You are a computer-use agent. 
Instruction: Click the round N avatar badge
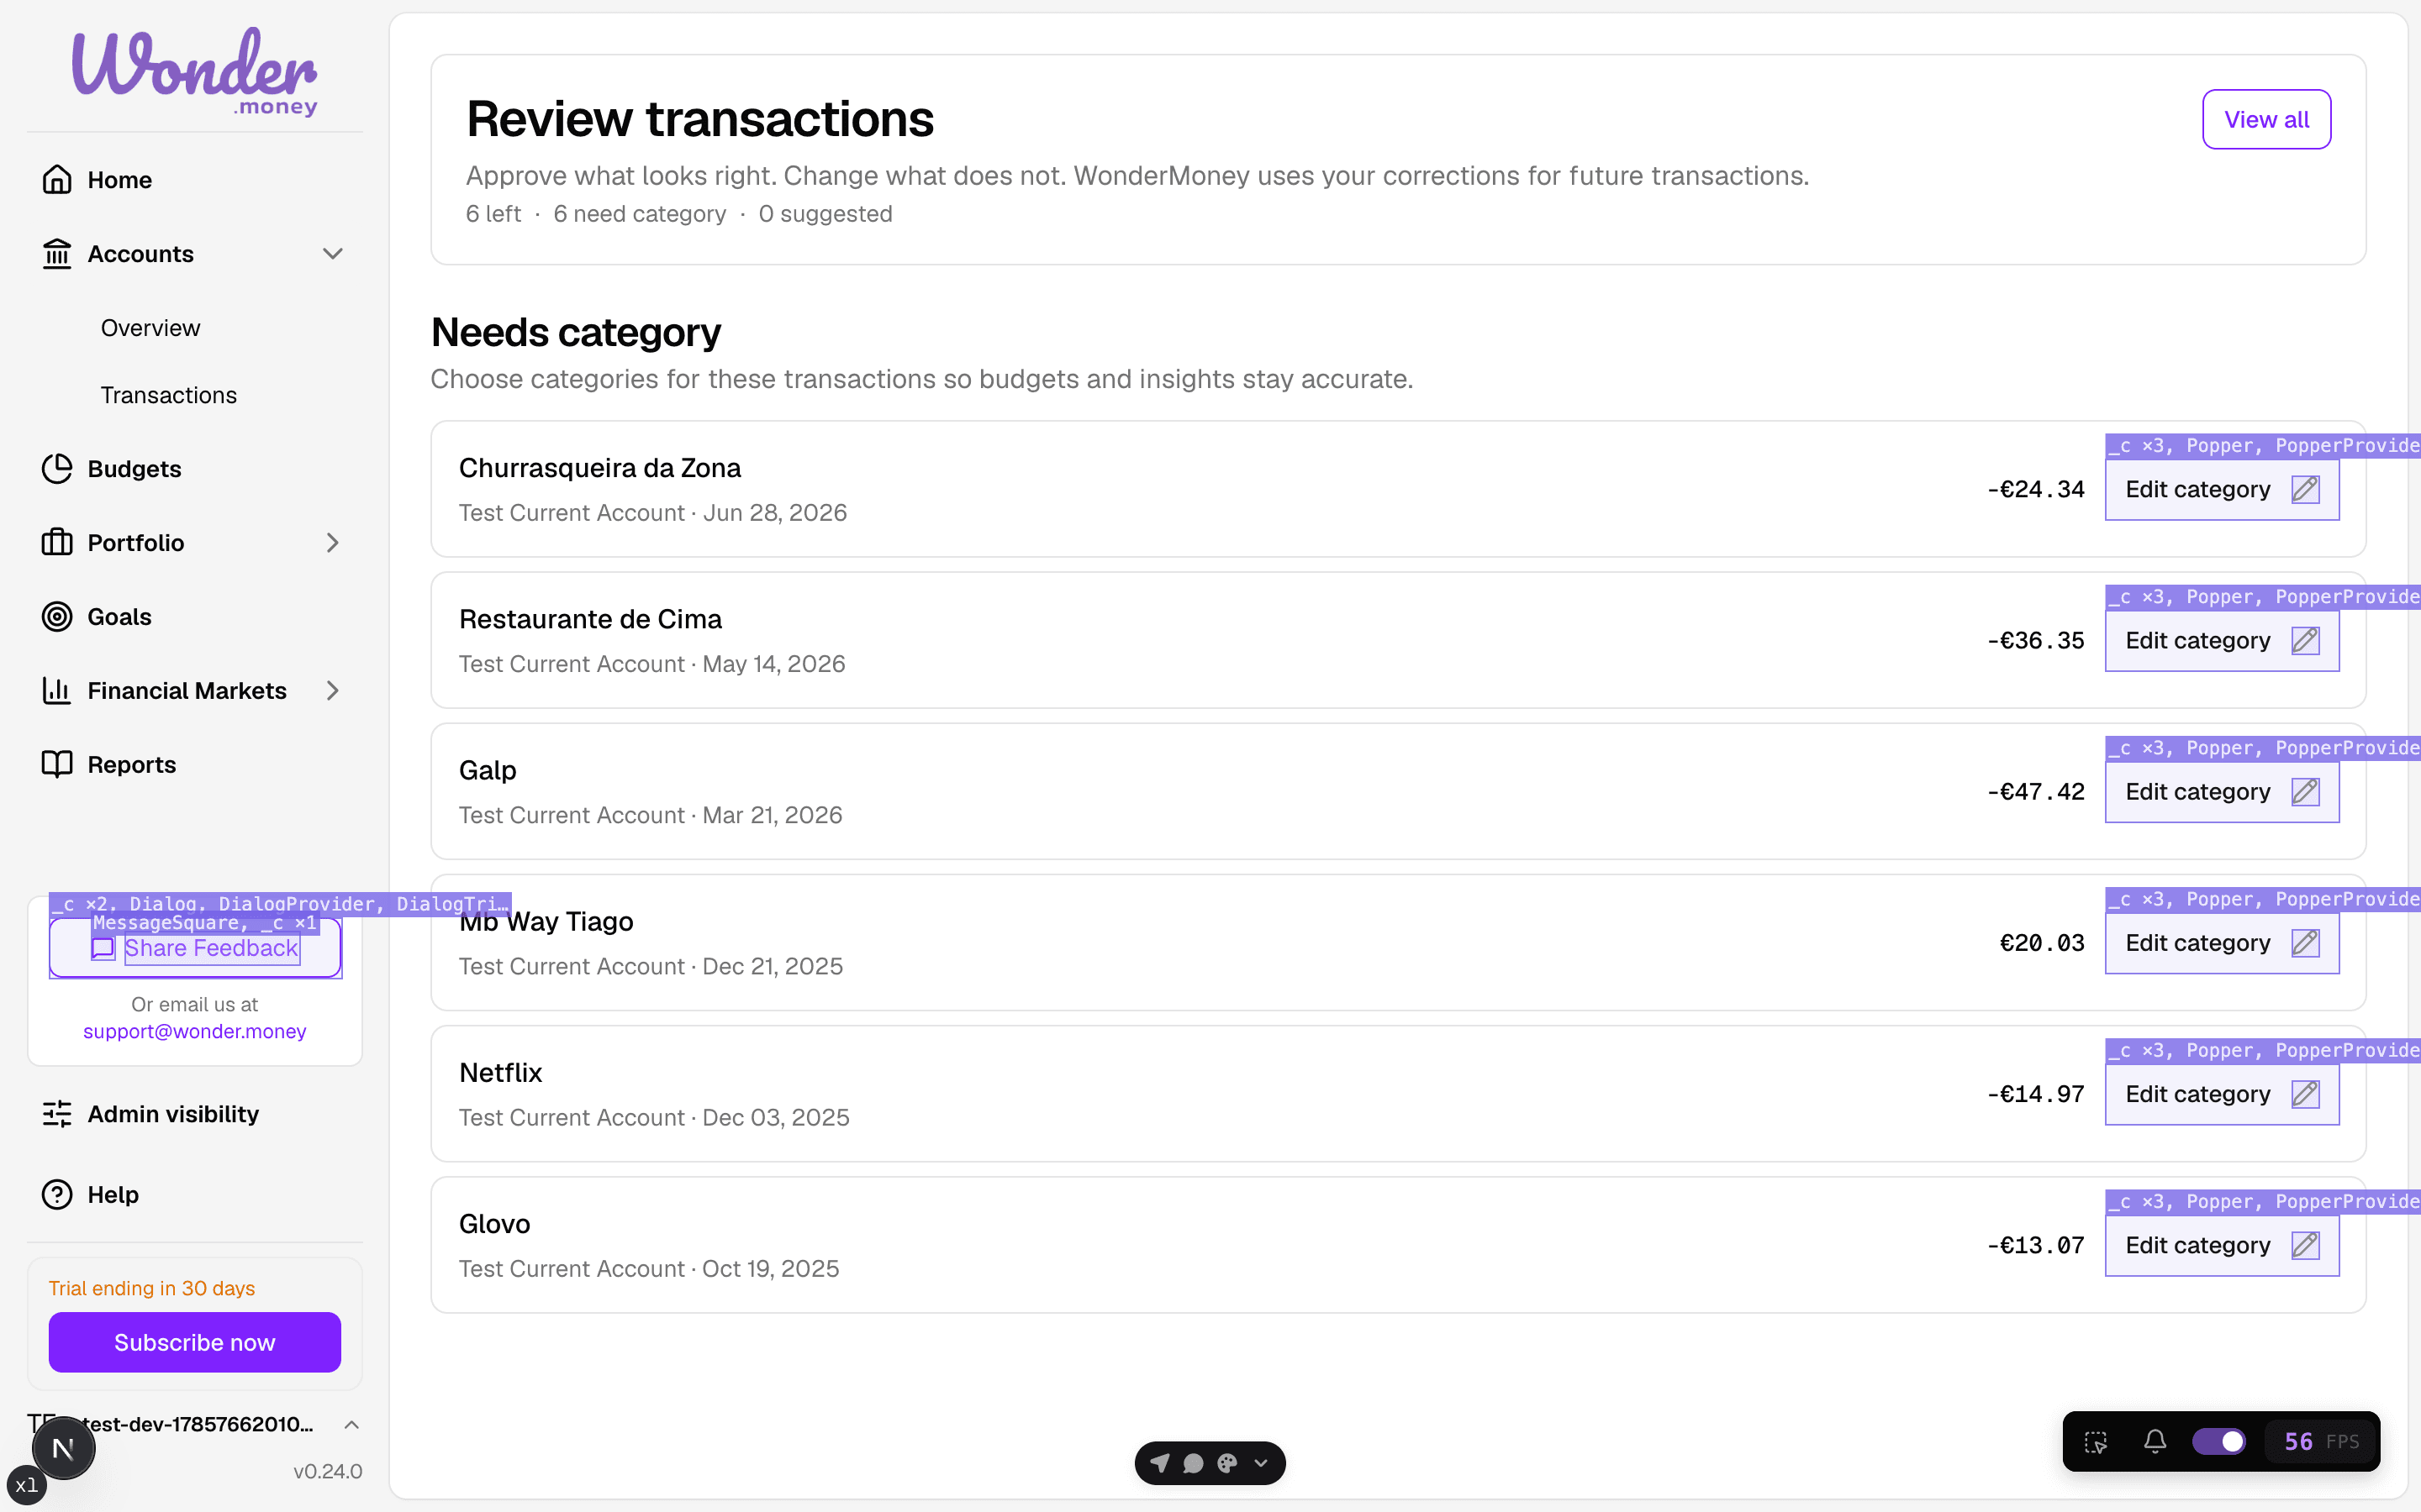click(x=63, y=1448)
